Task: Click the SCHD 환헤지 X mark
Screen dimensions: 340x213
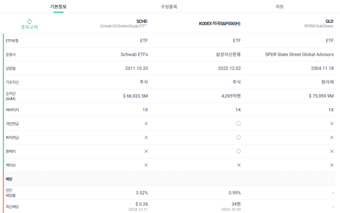Action: click(x=146, y=151)
